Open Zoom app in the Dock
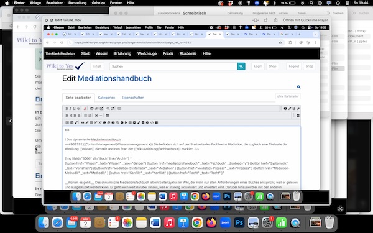The height and width of the screenshot is (233, 373). coord(225,223)
